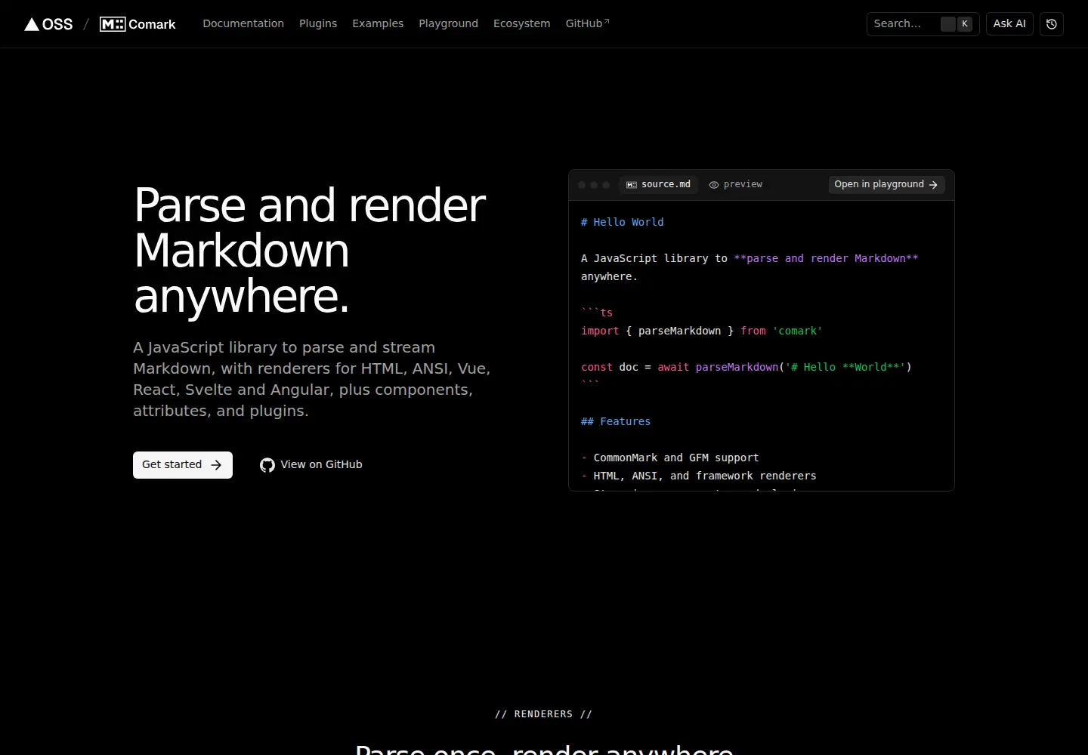Click the Open in playground button
The width and height of the screenshot is (1088, 755).
click(x=886, y=184)
